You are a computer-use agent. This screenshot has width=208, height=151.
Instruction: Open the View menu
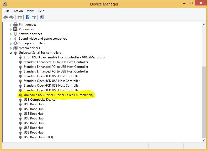coord(30,11)
